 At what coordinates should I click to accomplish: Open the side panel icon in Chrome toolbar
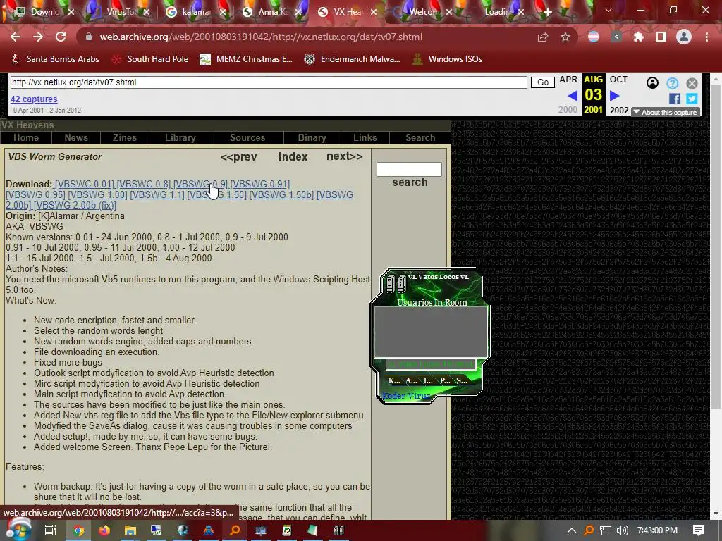[661, 37]
